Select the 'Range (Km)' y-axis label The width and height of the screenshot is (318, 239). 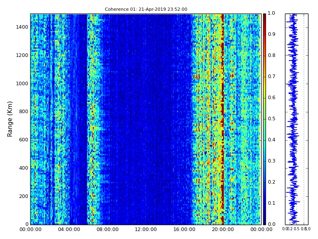tap(10, 119)
